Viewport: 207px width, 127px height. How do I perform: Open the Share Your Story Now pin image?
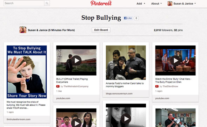[x=27, y=72]
